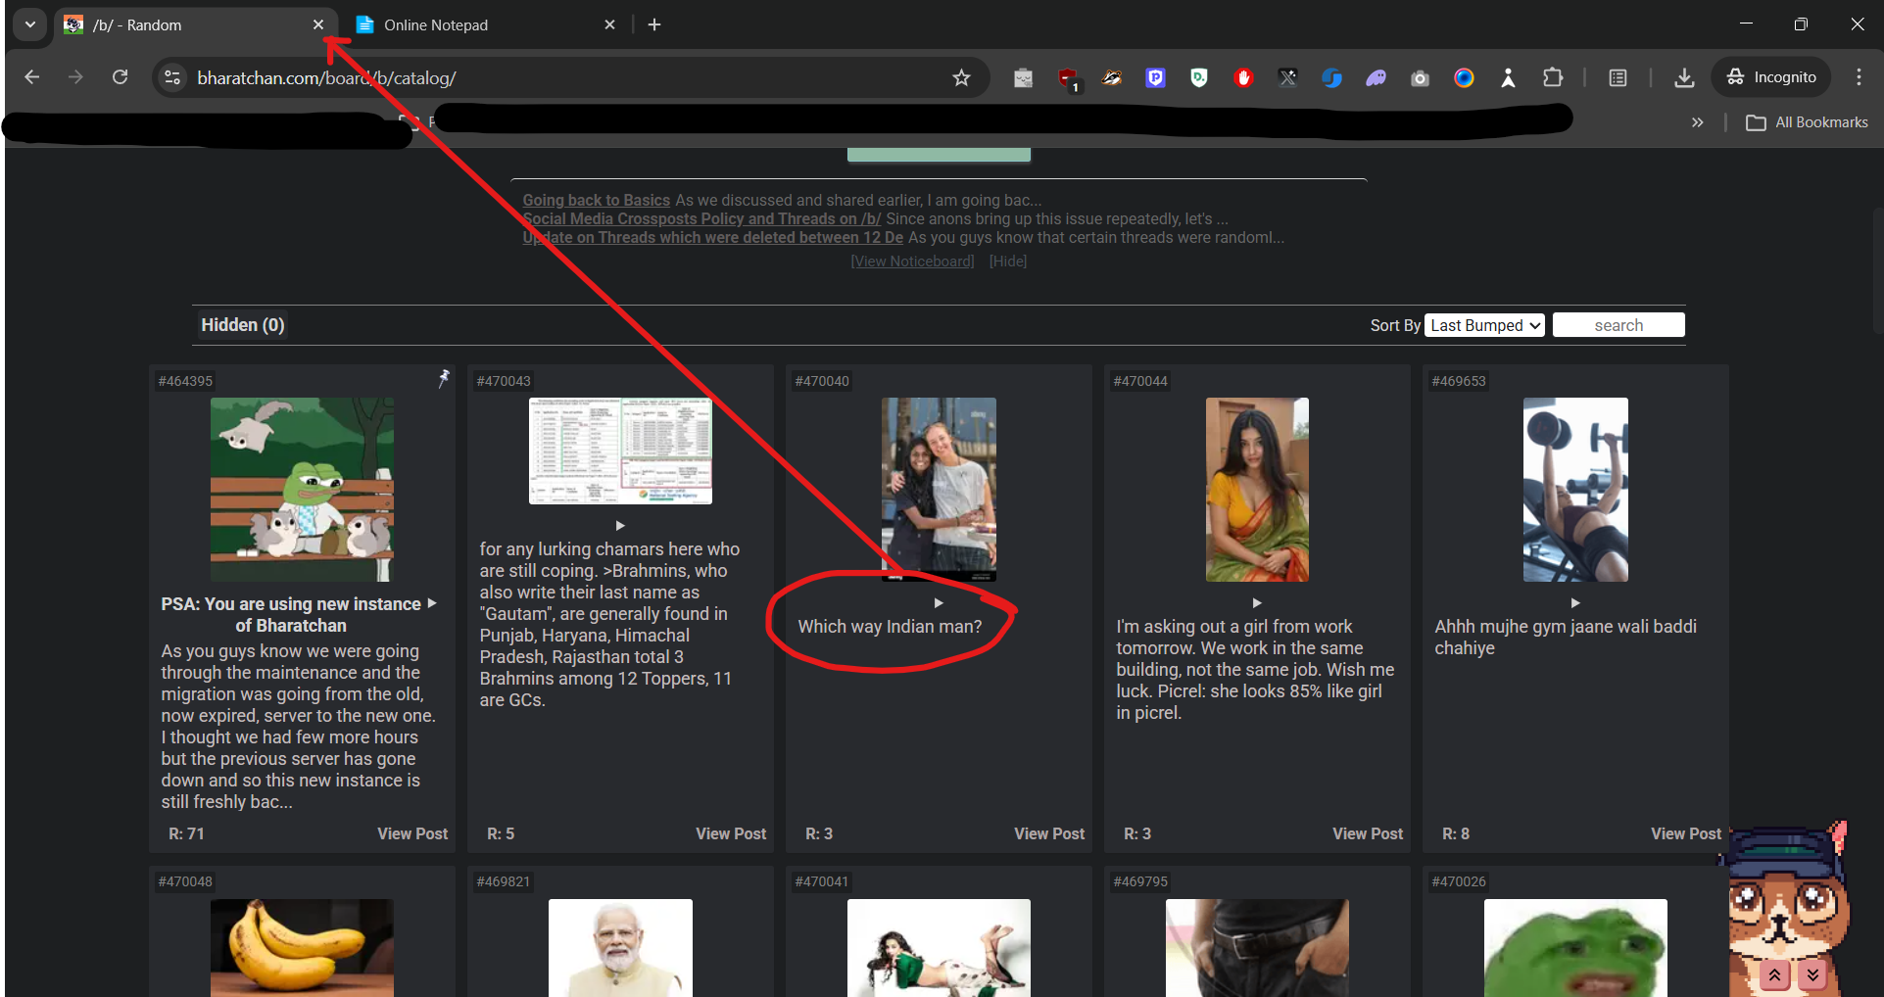Click the camera screenshot extension icon
The width and height of the screenshot is (1884, 997).
pyautogui.click(x=1420, y=77)
